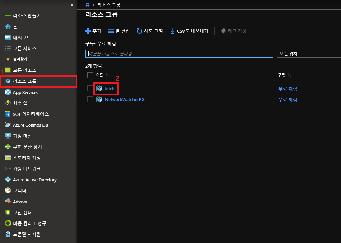The image size is (341, 243).
Task: Select 가상 머신 menu item
Action: [22, 136]
